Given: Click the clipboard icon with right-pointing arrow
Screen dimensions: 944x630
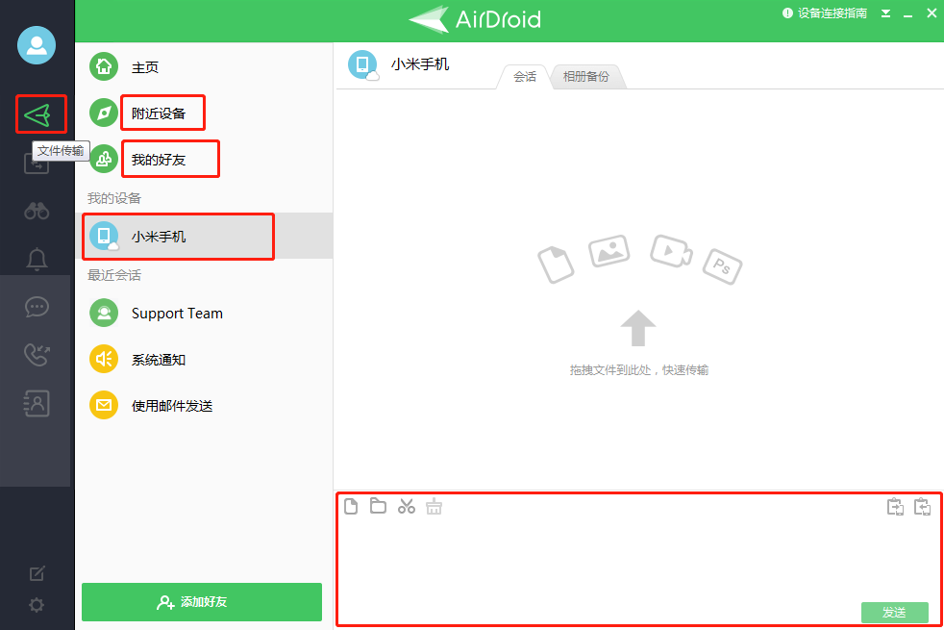Looking at the screenshot, I should pos(895,507).
